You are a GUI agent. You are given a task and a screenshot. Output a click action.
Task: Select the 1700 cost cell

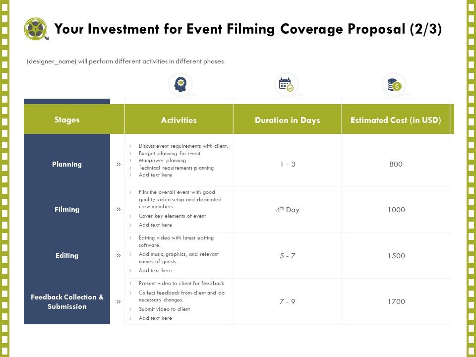pyautogui.click(x=396, y=301)
